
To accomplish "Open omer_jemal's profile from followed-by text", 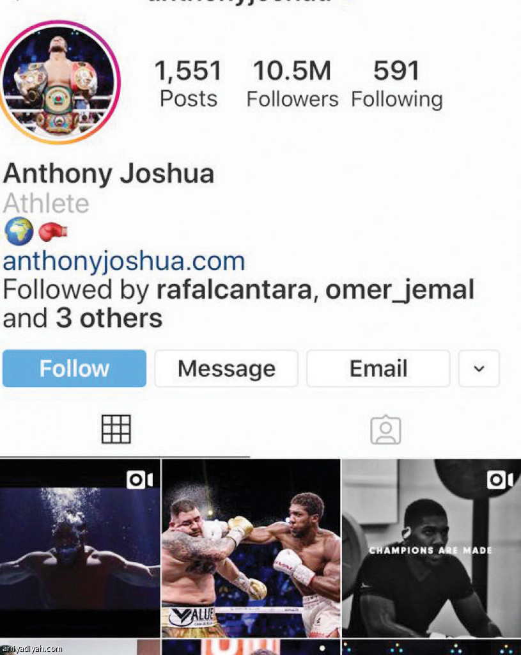I will coord(400,290).
